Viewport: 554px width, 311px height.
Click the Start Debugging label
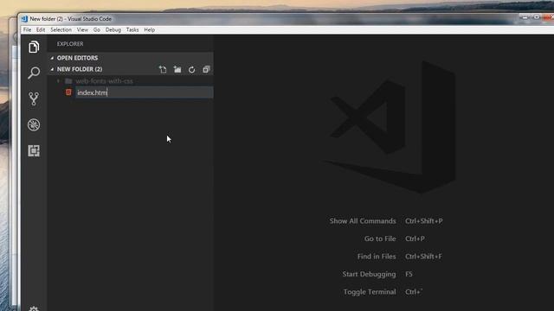coord(369,274)
